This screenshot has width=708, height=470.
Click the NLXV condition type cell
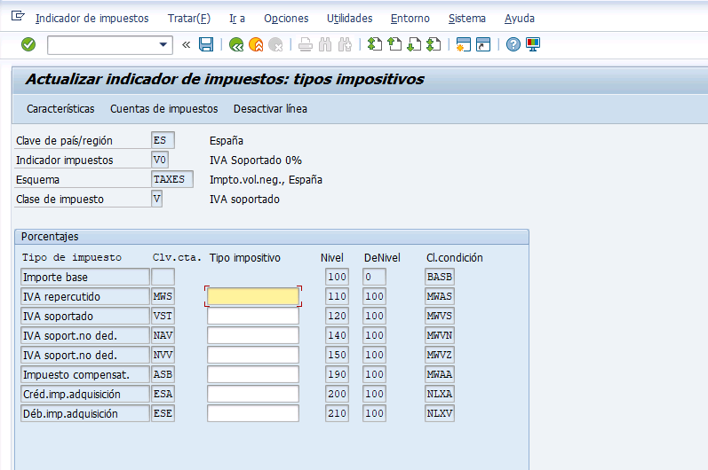click(x=440, y=413)
